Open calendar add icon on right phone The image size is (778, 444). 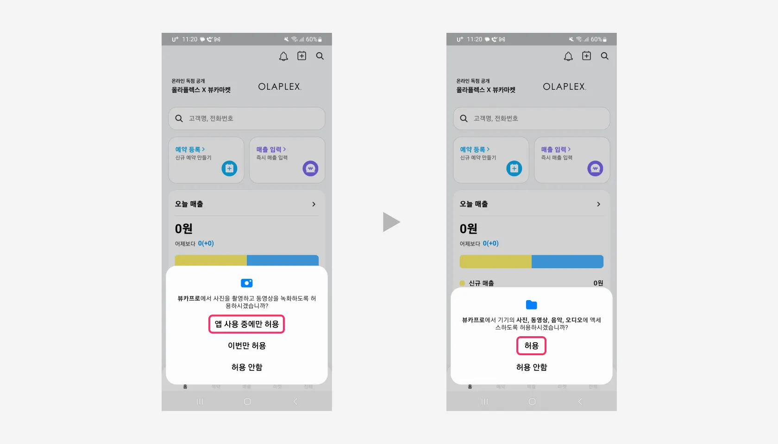tap(586, 56)
